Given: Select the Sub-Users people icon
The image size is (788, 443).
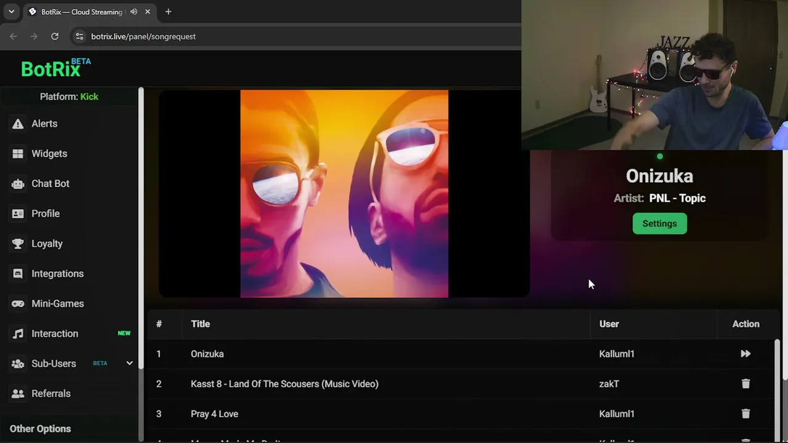Looking at the screenshot, I should click(x=18, y=364).
